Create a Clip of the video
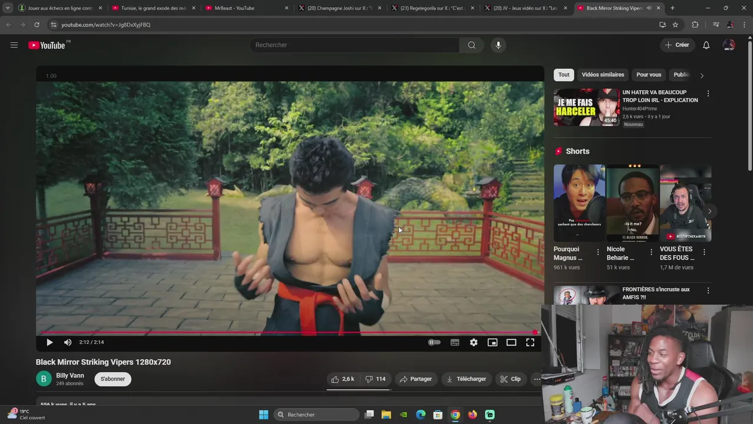The width and height of the screenshot is (753, 424). (x=511, y=379)
